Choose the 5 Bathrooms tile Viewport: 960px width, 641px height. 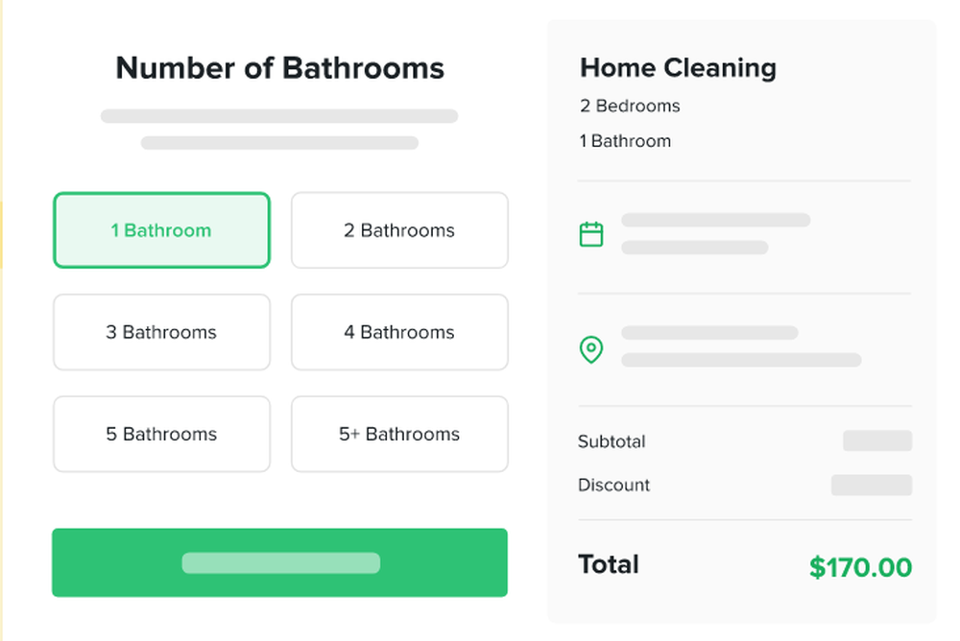coord(161,434)
